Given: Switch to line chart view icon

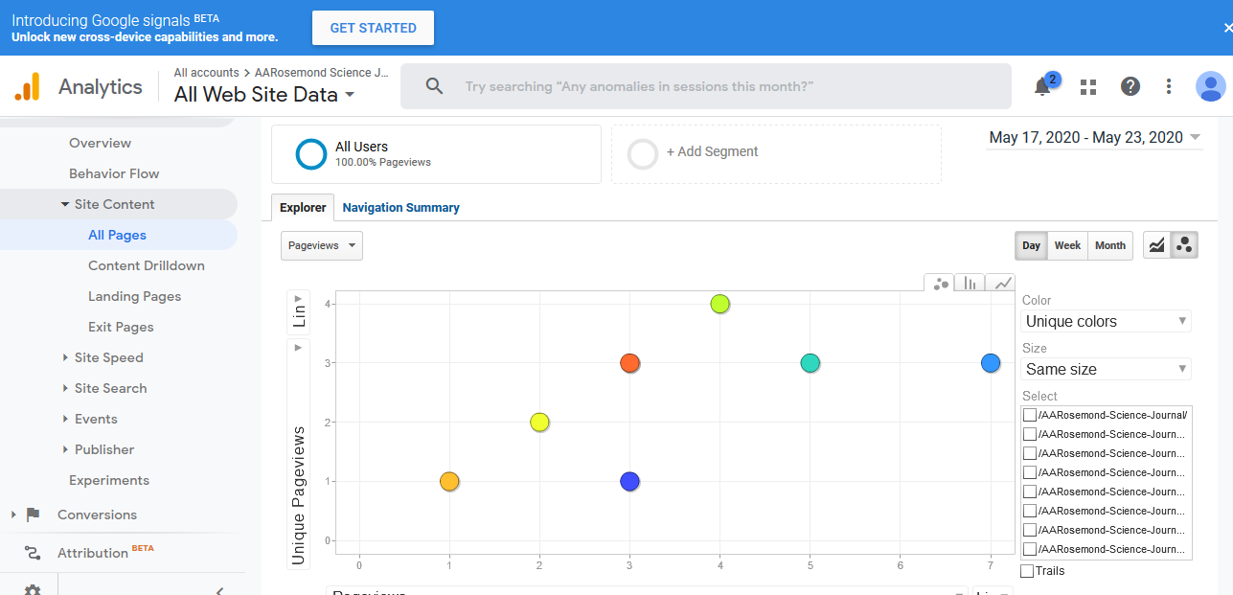Looking at the screenshot, I should click(x=1157, y=245).
